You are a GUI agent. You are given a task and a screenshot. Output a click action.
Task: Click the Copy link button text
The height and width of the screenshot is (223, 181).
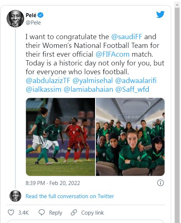coord(93,213)
